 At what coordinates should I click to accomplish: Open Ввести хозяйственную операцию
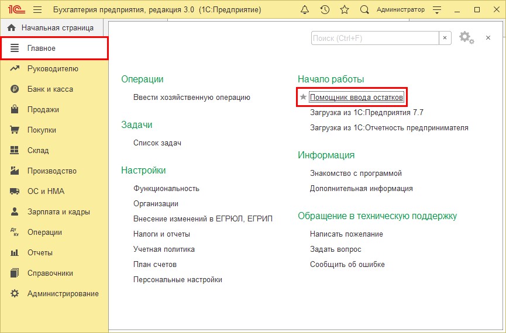(192, 98)
